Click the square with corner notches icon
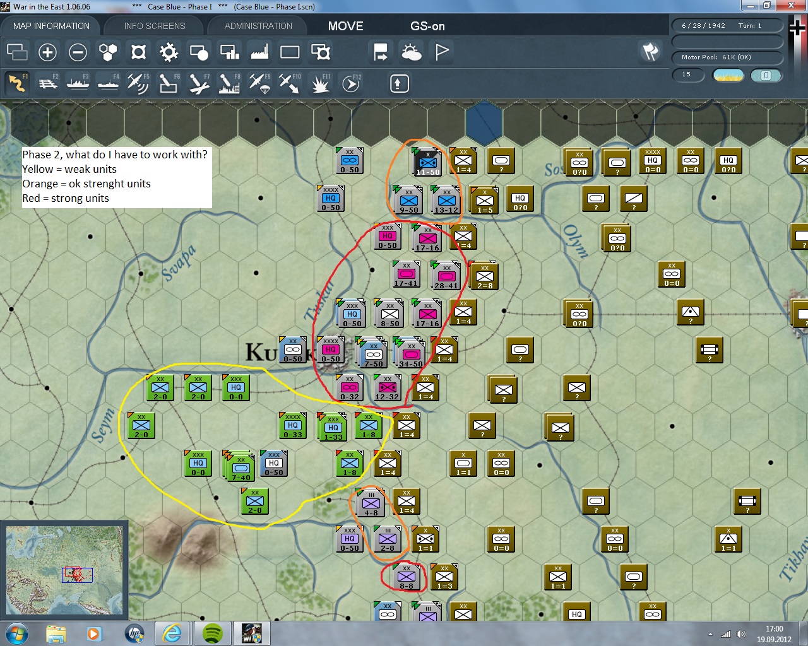 (138, 52)
